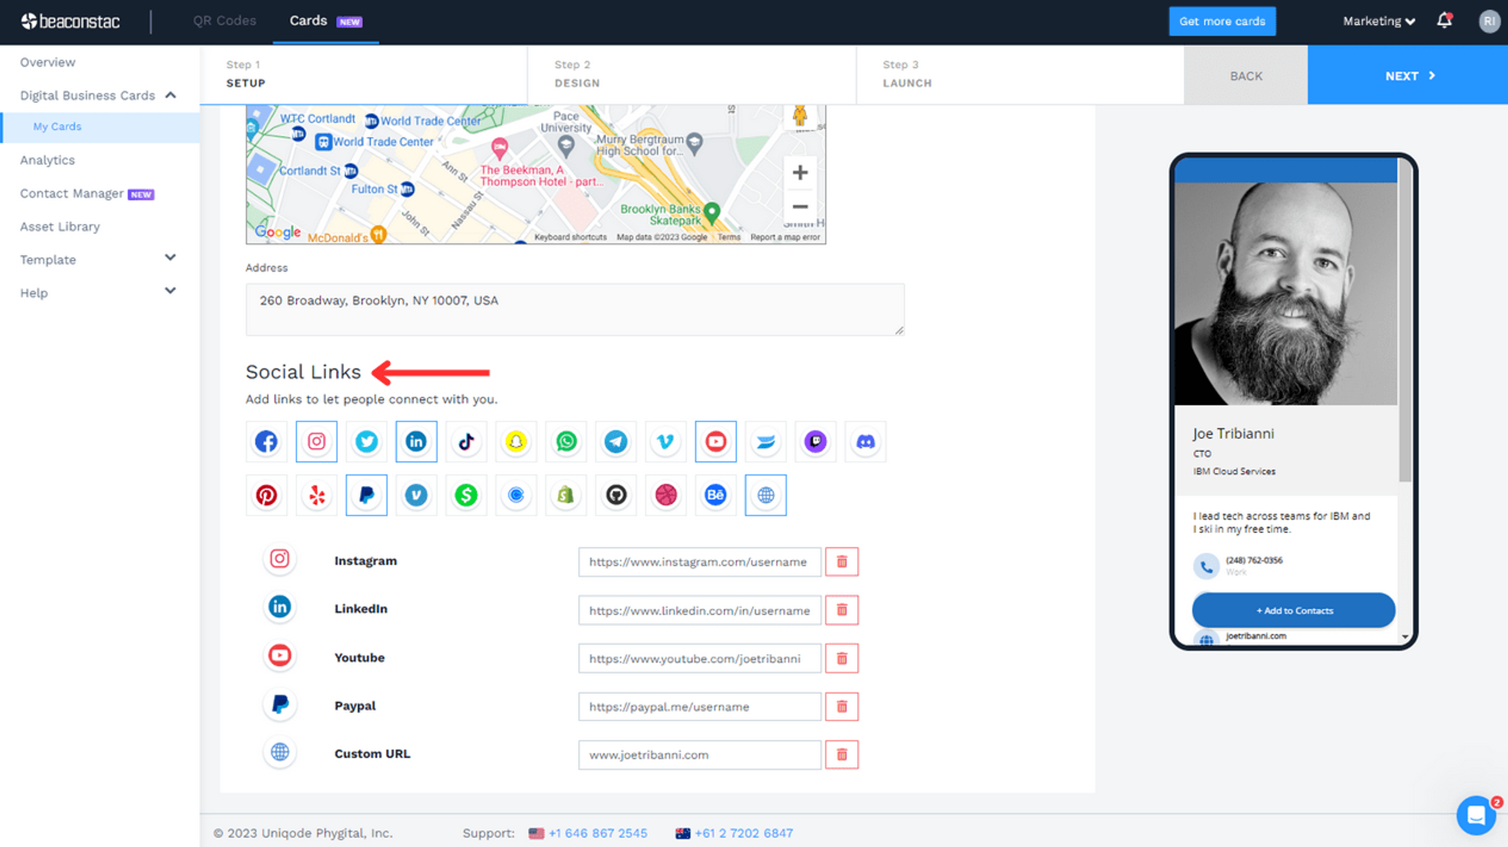Click the Pinterest social icon
This screenshot has width=1508, height=847.
tap(266, 495)
